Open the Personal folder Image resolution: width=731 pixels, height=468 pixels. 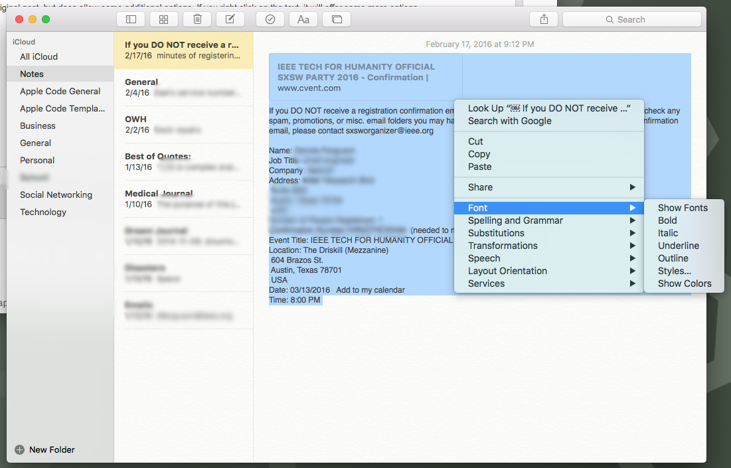click(x=60, y=161)
